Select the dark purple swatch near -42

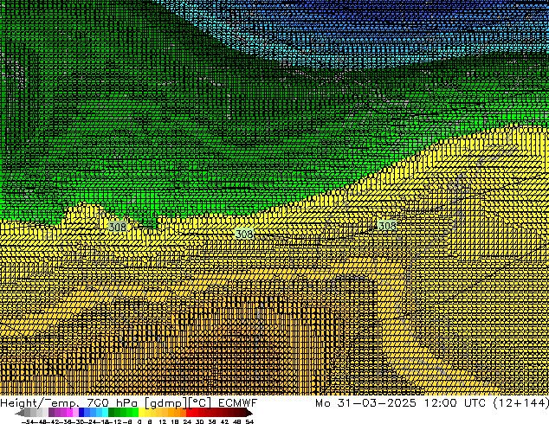(51, 413)
